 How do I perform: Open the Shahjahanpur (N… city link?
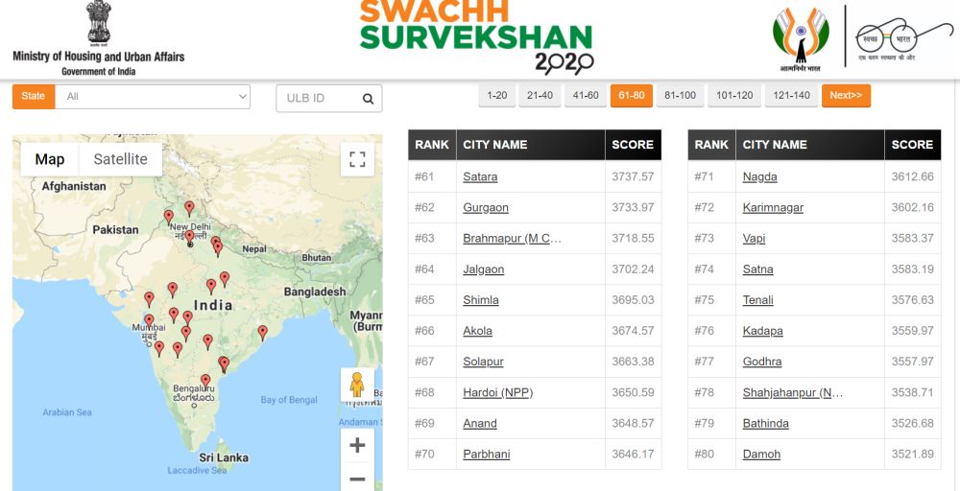click(793, 392)
